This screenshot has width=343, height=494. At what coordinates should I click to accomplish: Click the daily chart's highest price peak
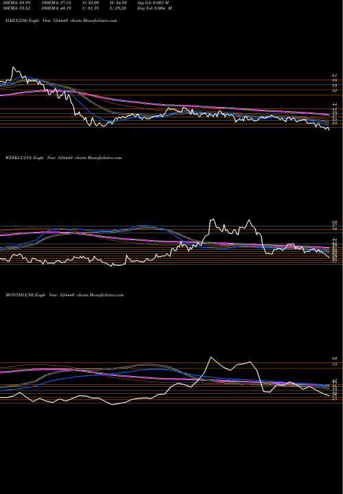(13, 67)
